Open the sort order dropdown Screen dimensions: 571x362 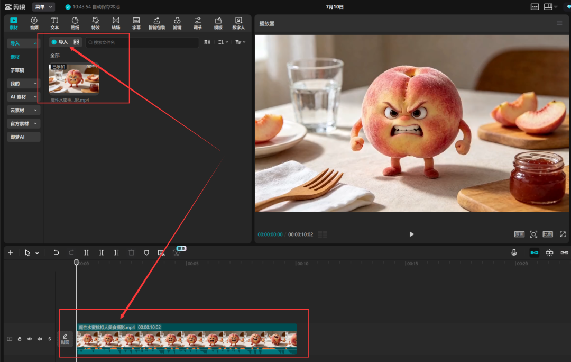point(223,42)
